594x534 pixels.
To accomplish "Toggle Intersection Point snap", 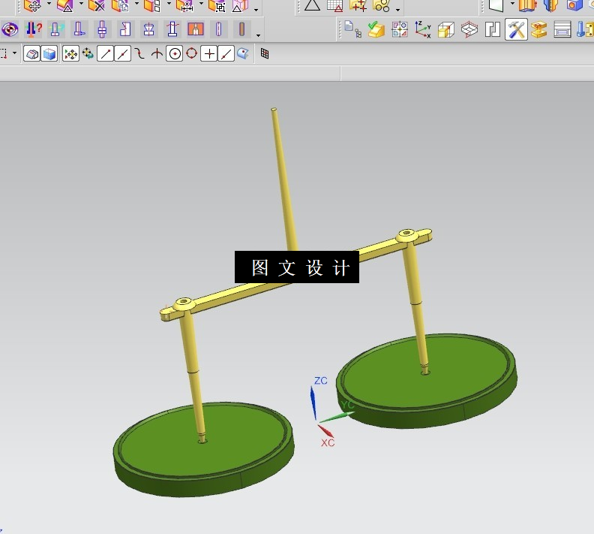I will (157, 54).
